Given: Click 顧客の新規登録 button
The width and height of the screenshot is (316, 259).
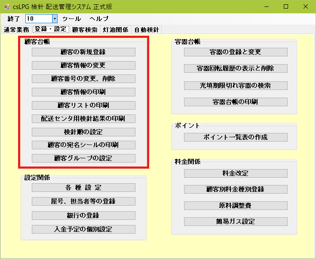Looking at the screenshot, I should pyautogui.click(x=83, y=52).
